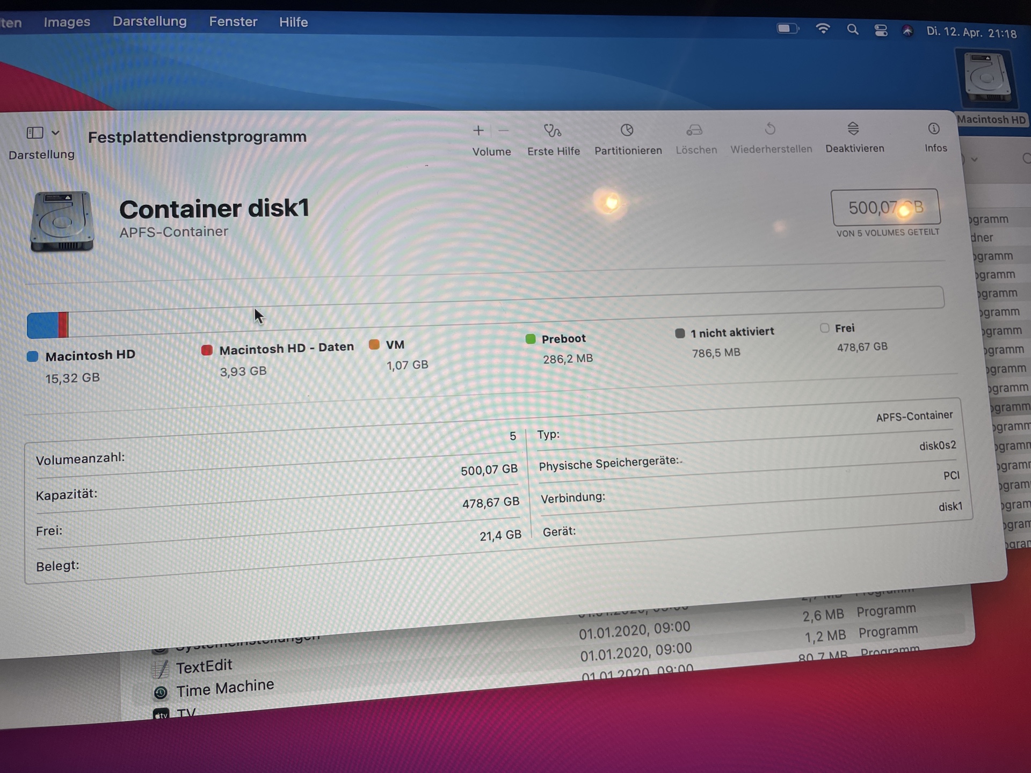Open Spotlight search in menu bar
The height and width of the screenshot is (773, 1031).
tap(852, 30)
